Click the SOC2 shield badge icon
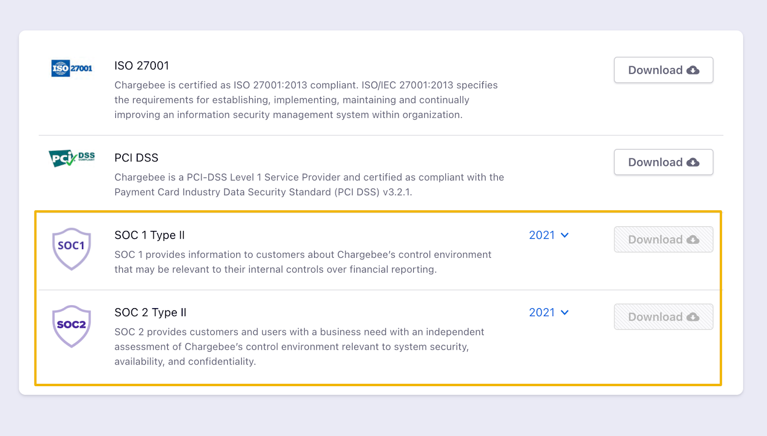767x436 pixels. pos(71,326)
